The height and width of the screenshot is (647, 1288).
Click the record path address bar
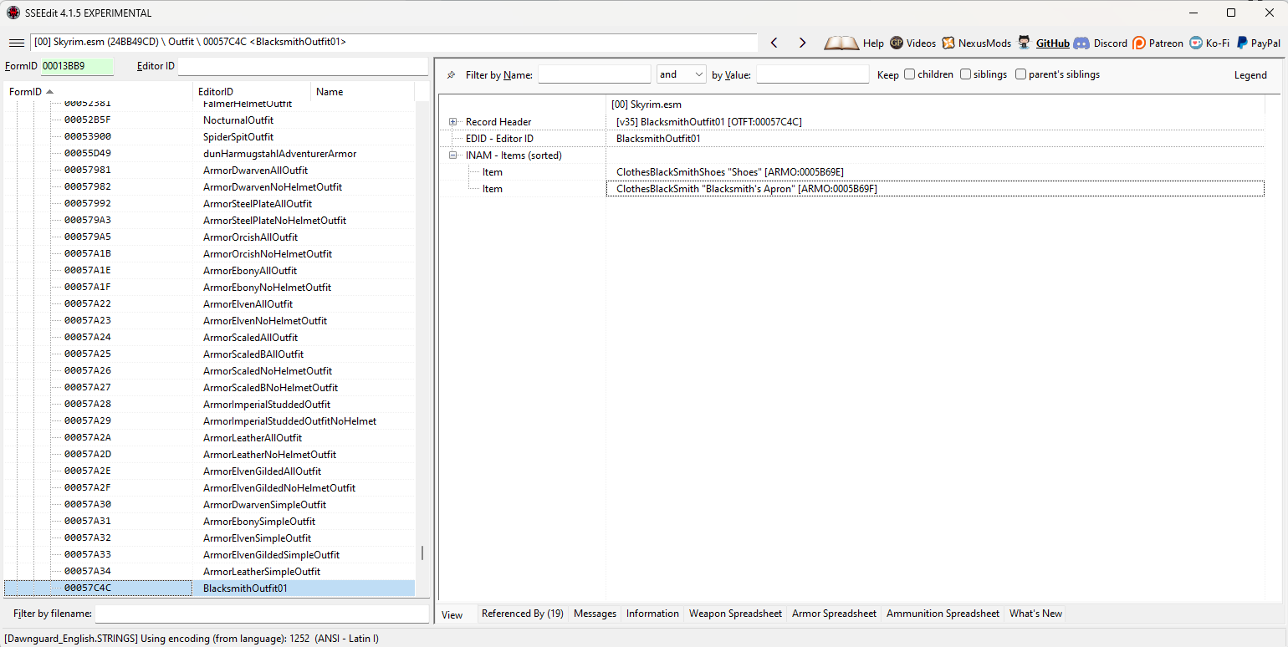[x=394, y=42]
